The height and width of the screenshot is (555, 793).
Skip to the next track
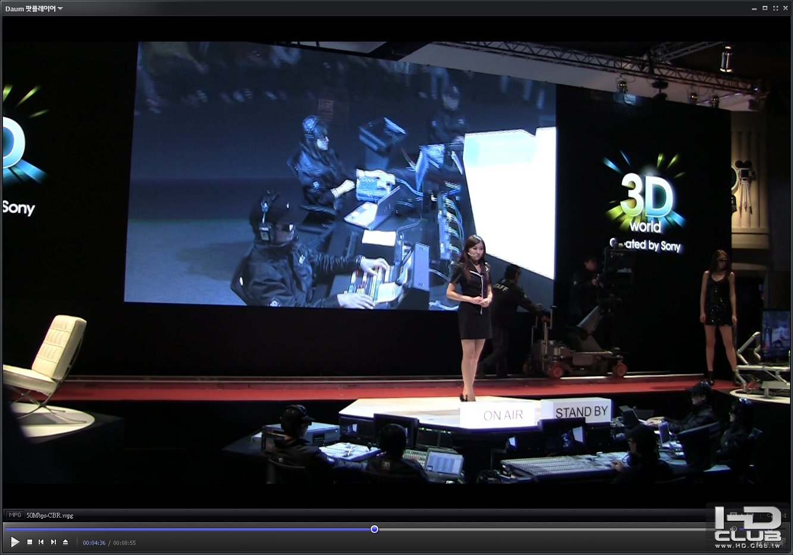[54, 542]
